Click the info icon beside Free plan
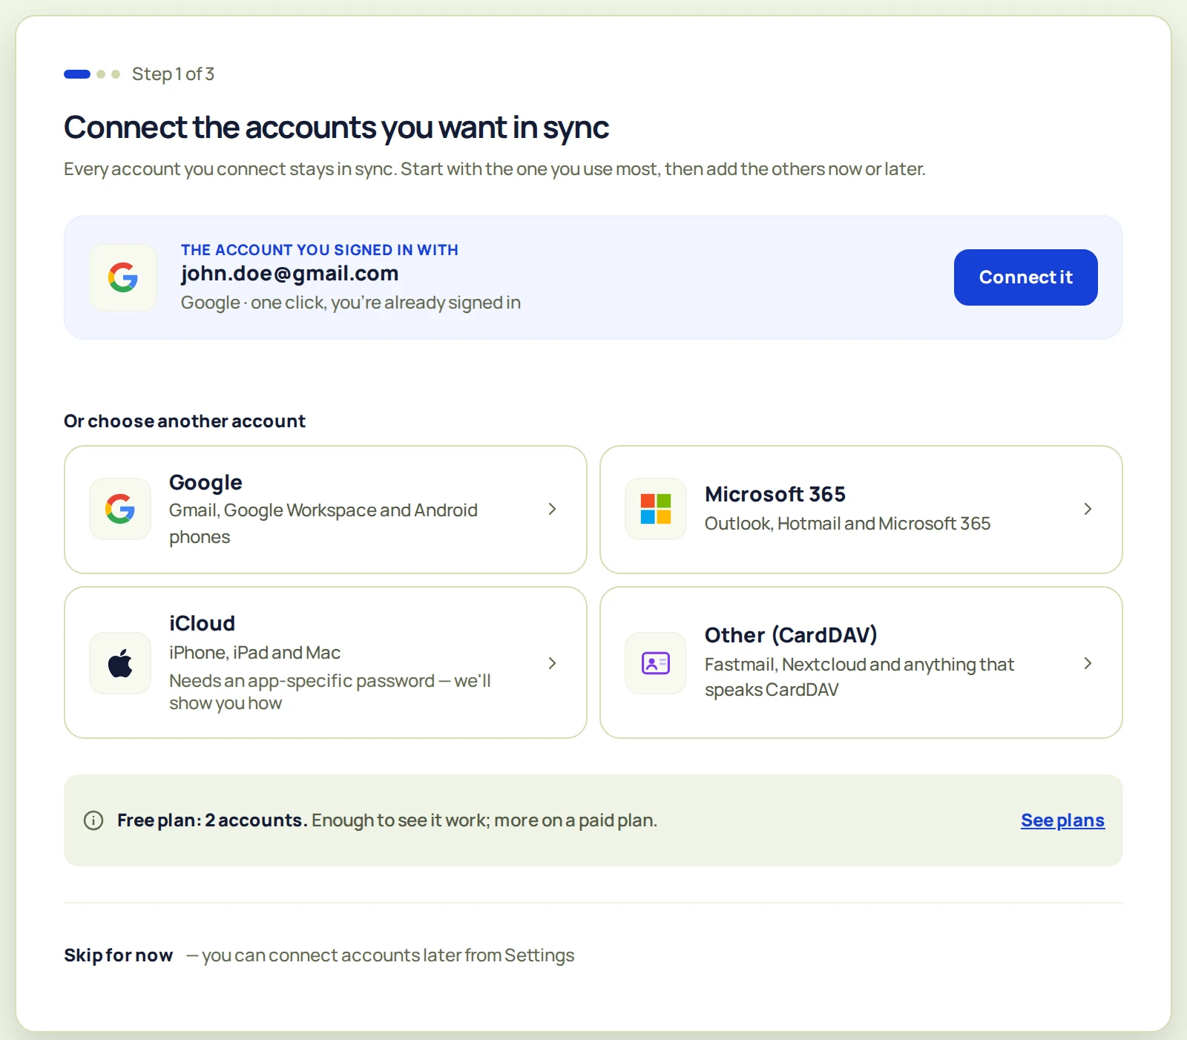The height and width of the screenshot is (1040, 1187). pyautogui.click(x=93, y=820)
